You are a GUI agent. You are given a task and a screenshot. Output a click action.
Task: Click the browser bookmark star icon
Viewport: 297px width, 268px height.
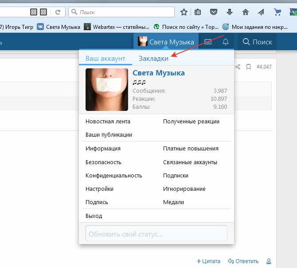point(184,12)
